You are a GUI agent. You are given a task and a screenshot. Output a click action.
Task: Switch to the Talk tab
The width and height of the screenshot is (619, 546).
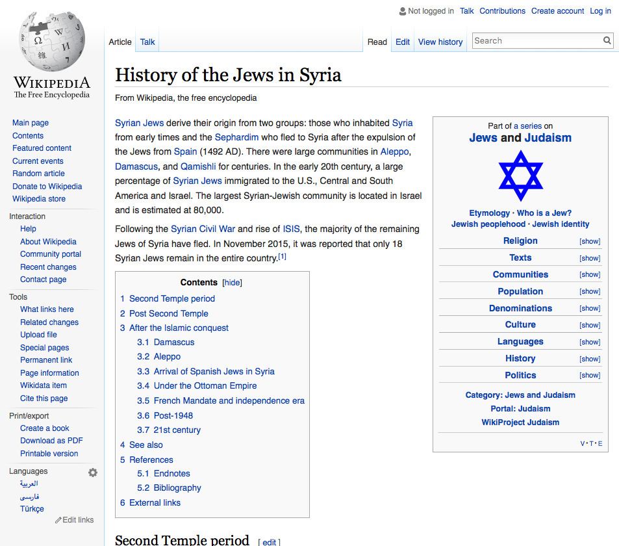point(147,42)
